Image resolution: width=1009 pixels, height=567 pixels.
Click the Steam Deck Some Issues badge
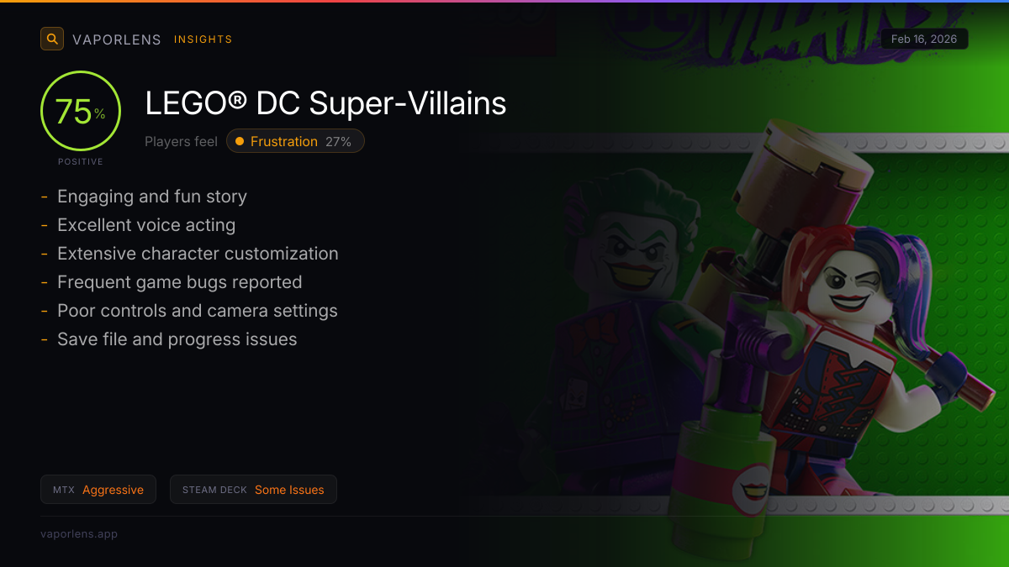tap(253, 490)
